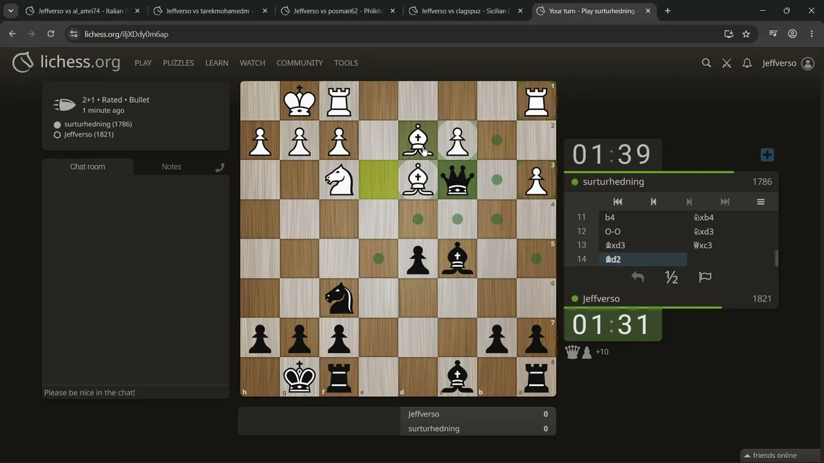Viewport: 824px width, 463px height.
Task: Select black's move ♕xc3
Action: [x=731, y=245]
